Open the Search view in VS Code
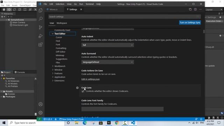 41,19
